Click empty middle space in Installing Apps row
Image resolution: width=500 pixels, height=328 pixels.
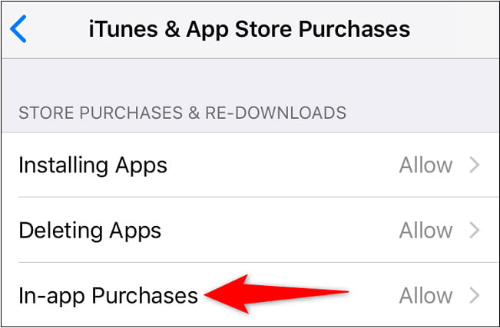(x=280, y=165)
